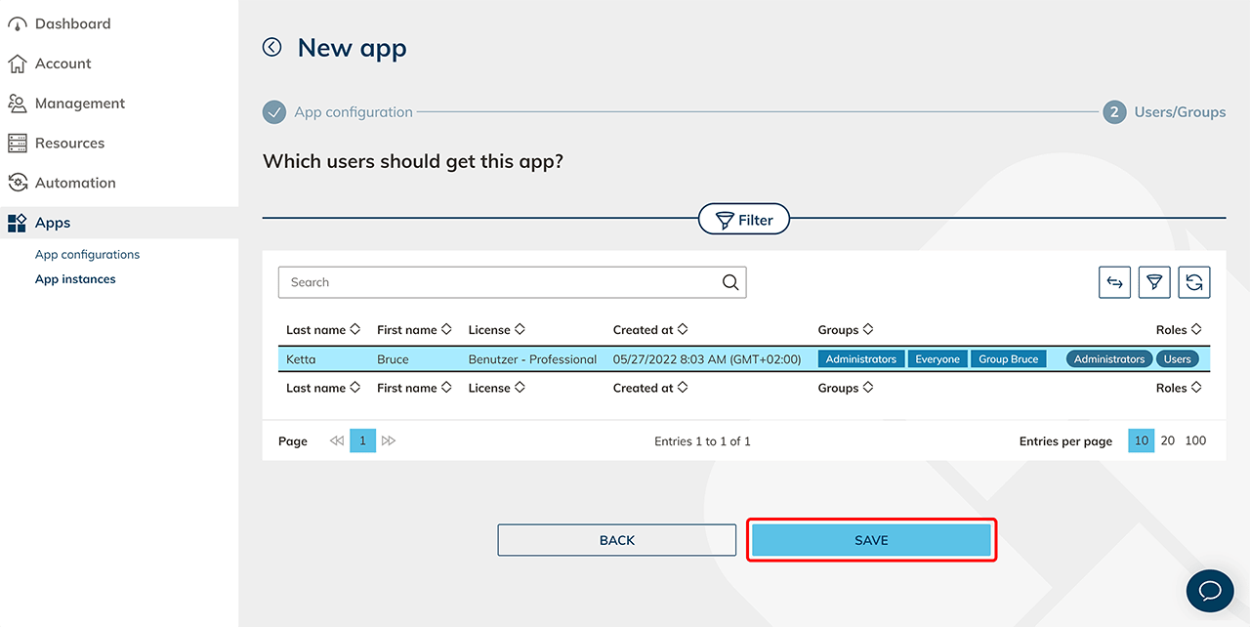Viewport: 1250px width, 627px height.
Task: Click the funnel filter icon above table
Action: pyautogui.click(x=1154, y=282)
